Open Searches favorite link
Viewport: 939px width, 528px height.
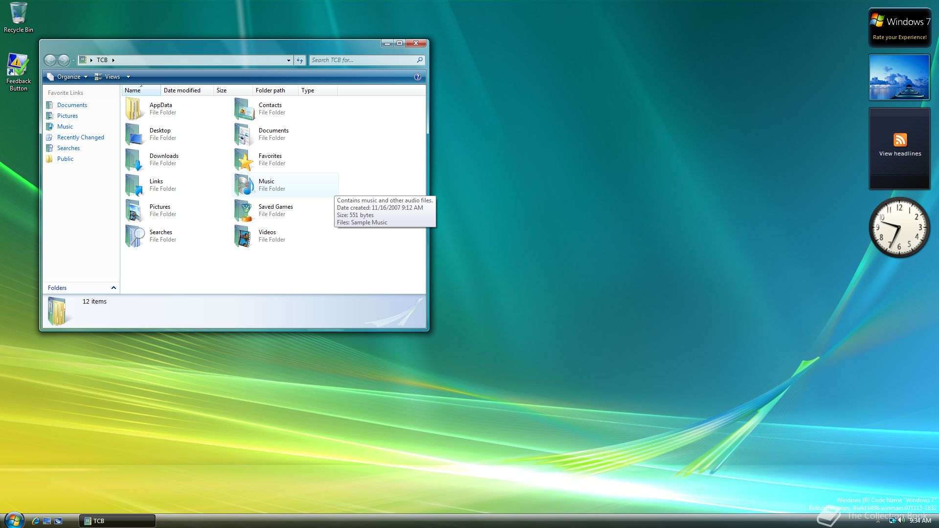(68, 148)
